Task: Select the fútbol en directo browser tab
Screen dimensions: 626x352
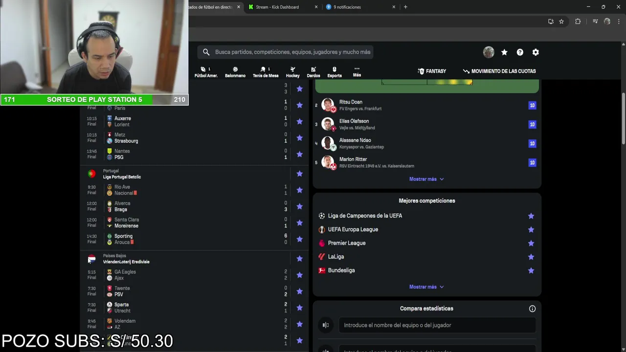Action: click(210, 7)
